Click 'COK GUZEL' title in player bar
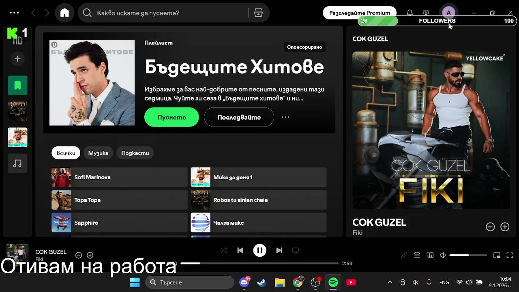519x292 pixels. coord(51,252)
